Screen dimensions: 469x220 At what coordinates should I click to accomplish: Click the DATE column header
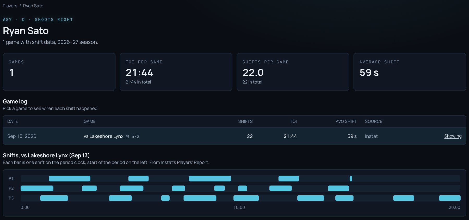coord(13,121)
